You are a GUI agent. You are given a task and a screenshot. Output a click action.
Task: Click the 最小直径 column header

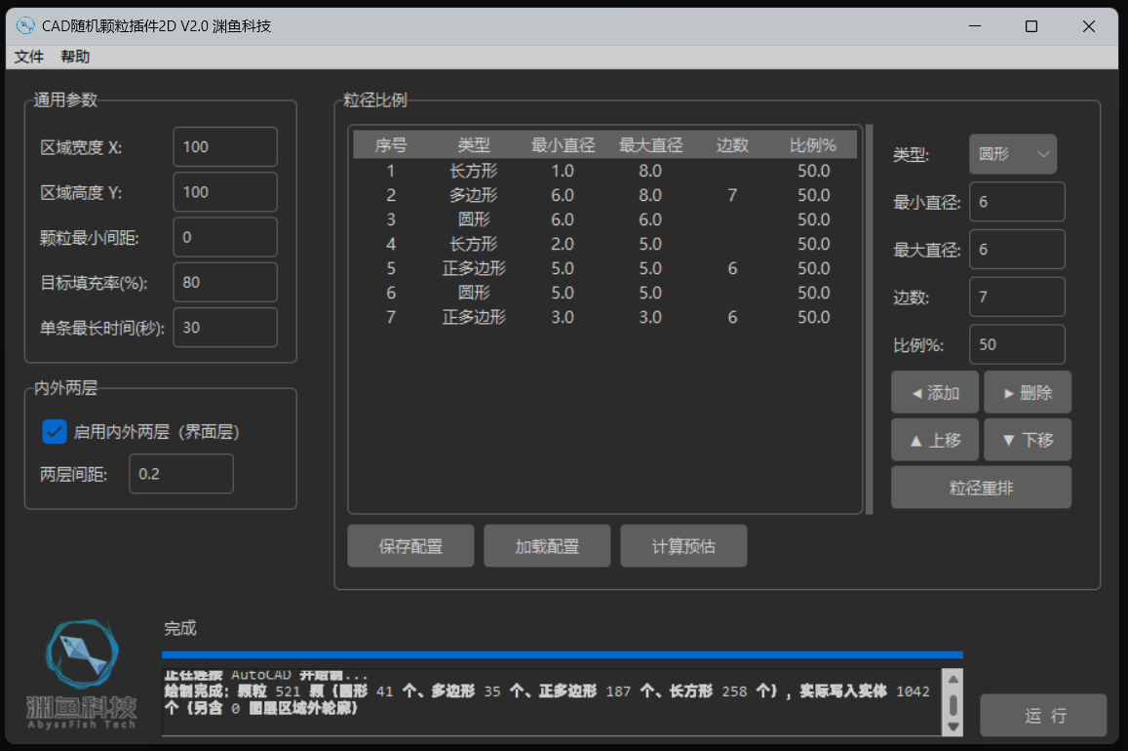[563, 145]
